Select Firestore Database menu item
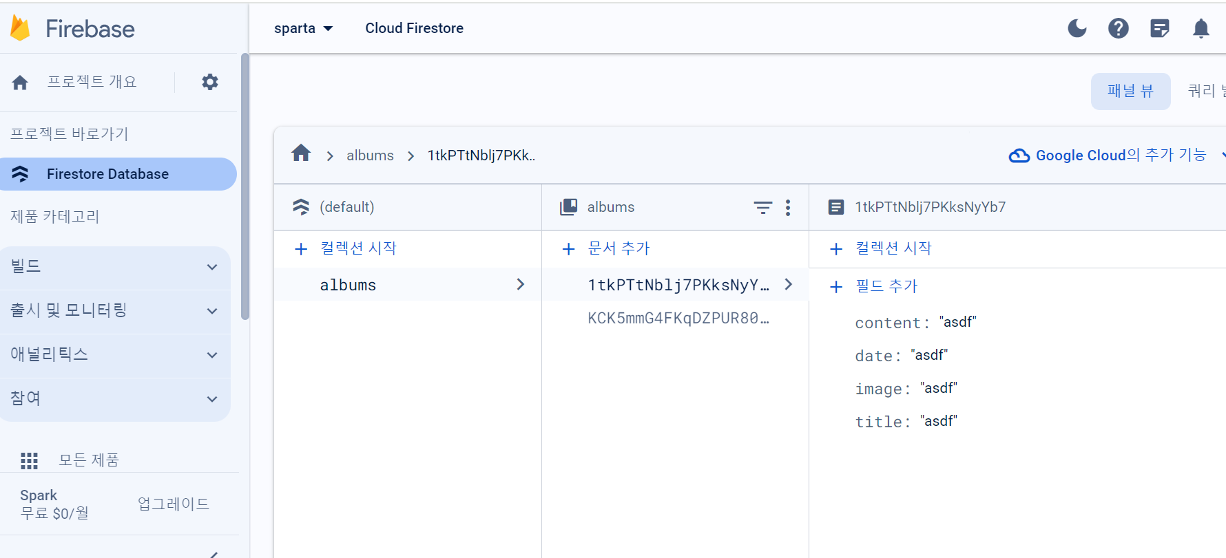1226x558 pixels. click(x=118, y=174)
